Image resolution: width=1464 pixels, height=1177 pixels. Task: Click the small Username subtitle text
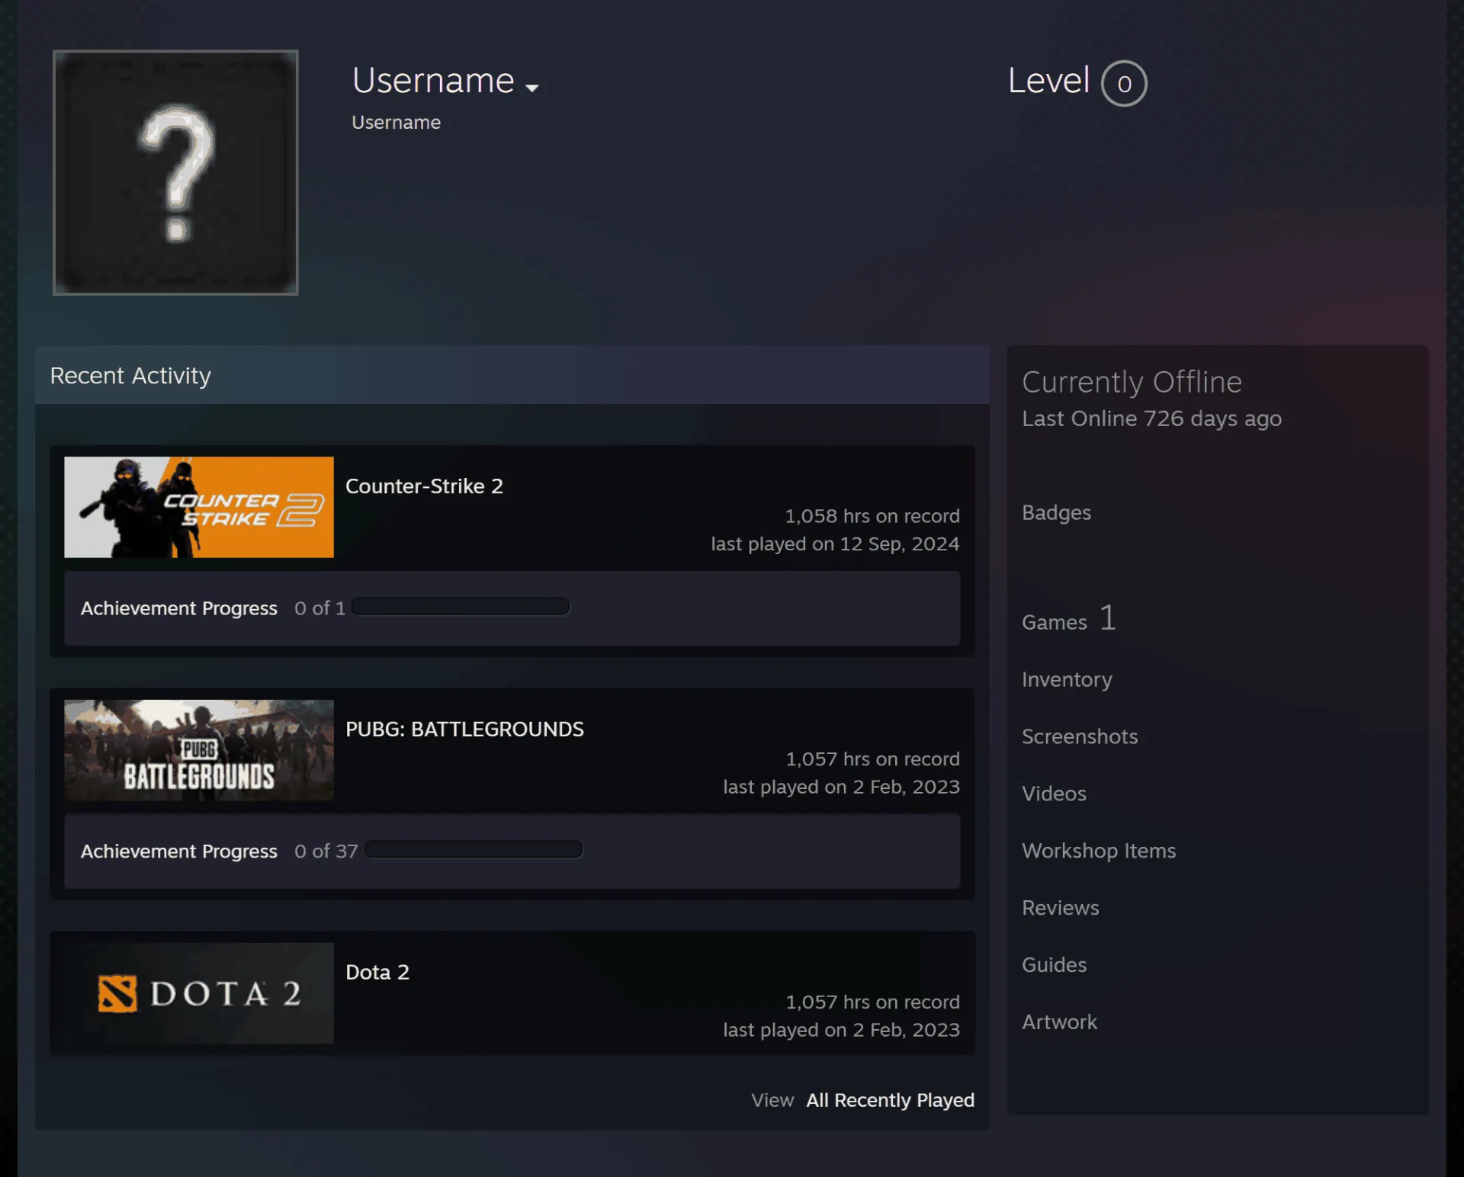[x=396, y=122]
